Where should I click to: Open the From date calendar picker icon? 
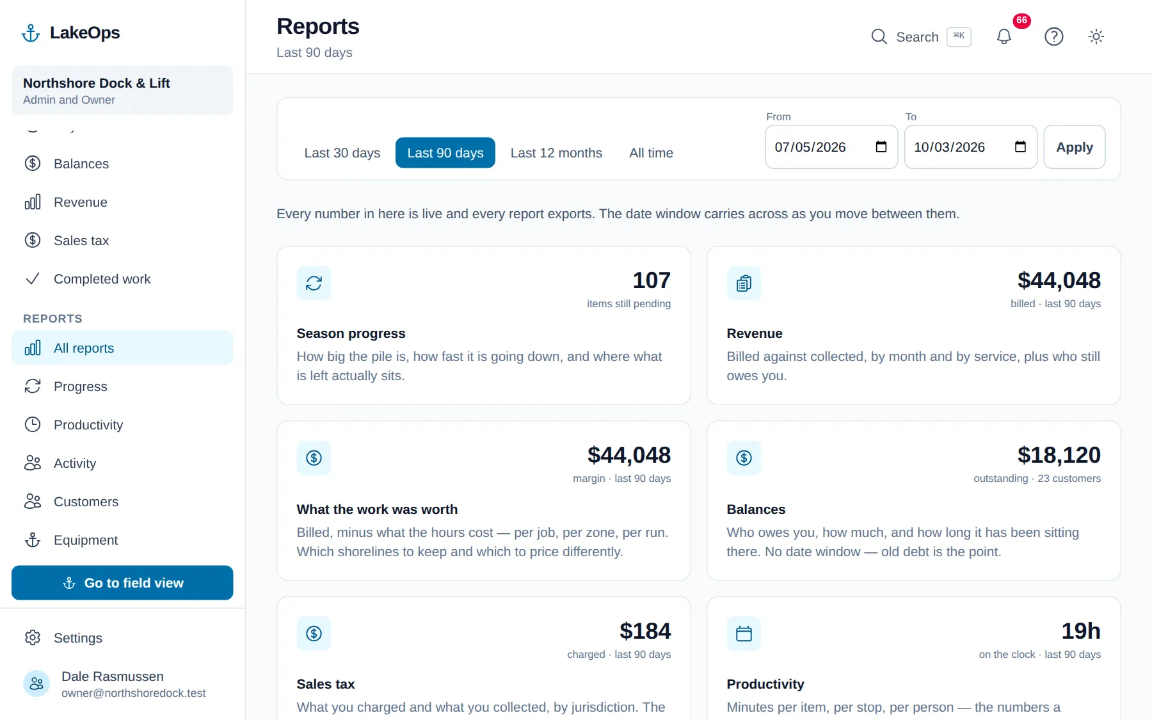click(x=881, y=147)
